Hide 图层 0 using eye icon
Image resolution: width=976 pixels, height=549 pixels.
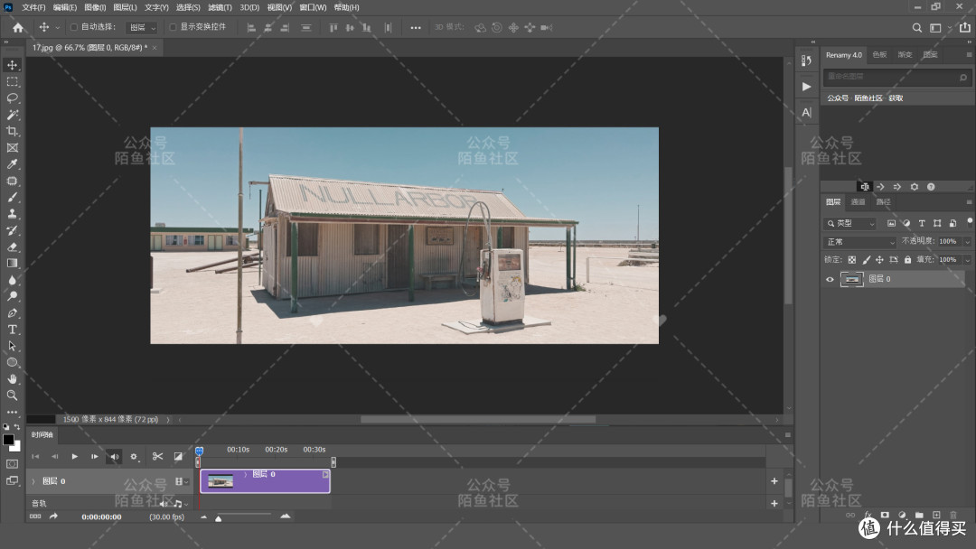pos(830,279)
